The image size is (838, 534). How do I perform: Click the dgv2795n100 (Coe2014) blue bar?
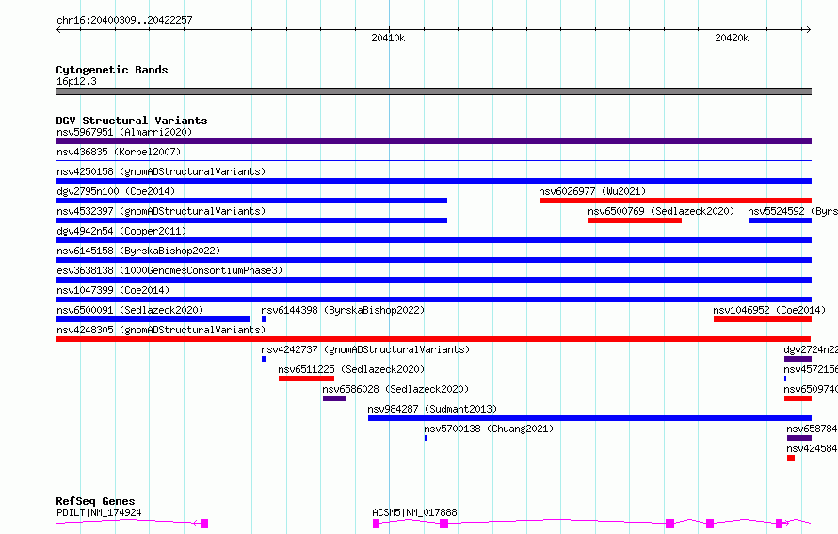[x=251, y=201]
